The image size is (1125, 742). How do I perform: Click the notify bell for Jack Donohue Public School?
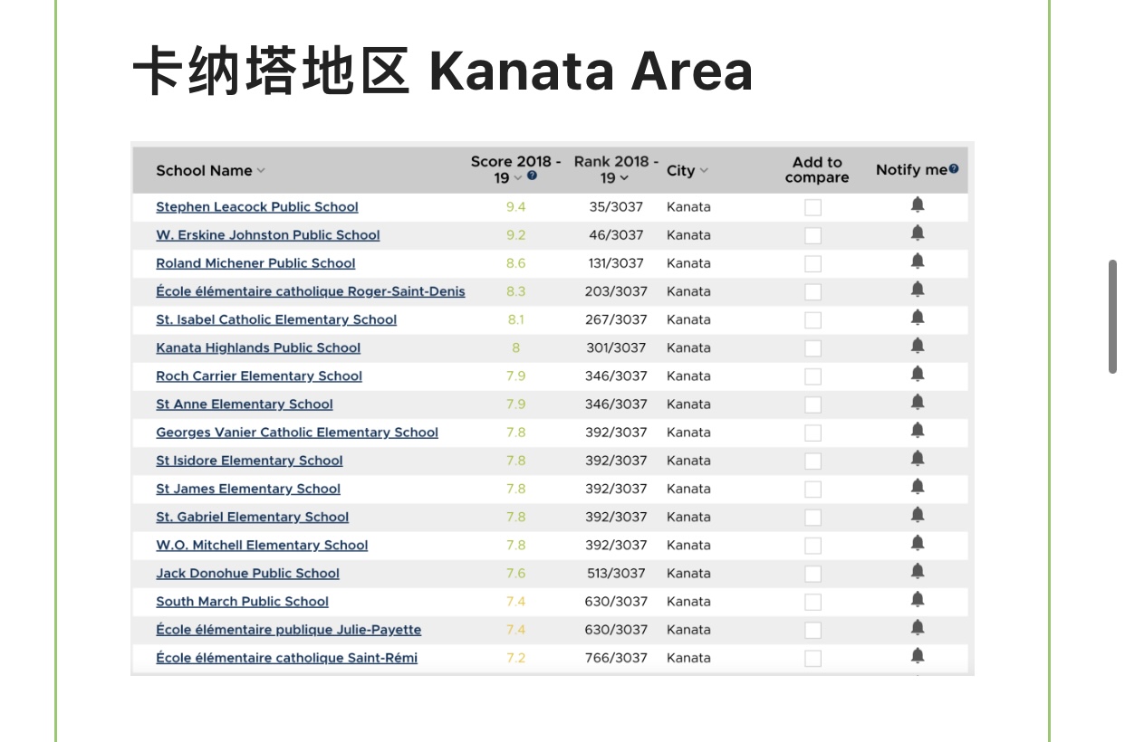[917, 571]
